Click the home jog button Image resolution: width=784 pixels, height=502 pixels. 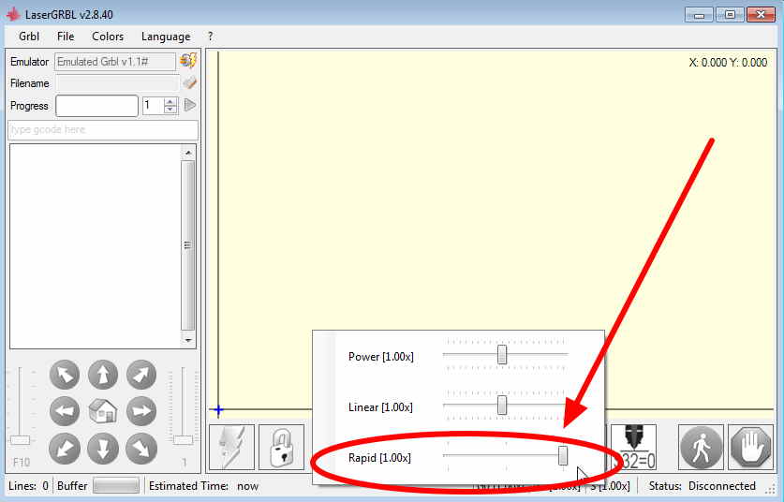pos(102,410)
